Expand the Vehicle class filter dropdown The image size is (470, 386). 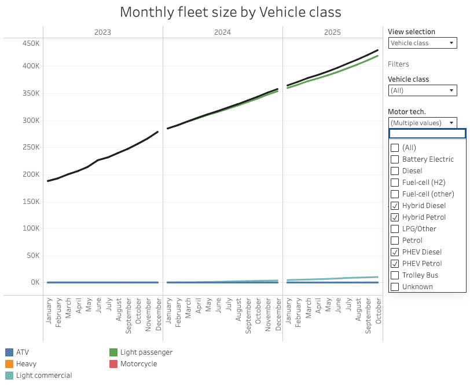coord(422,90)
